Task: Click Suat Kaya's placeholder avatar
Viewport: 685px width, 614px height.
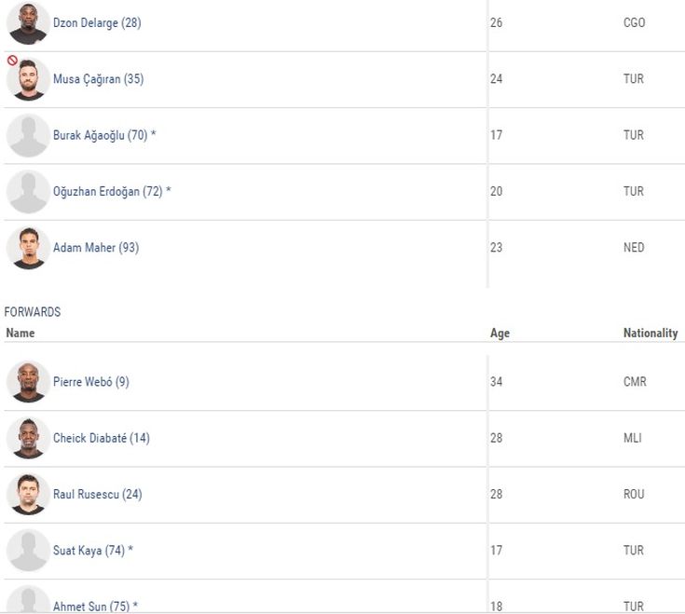Action: click(28, 550)
